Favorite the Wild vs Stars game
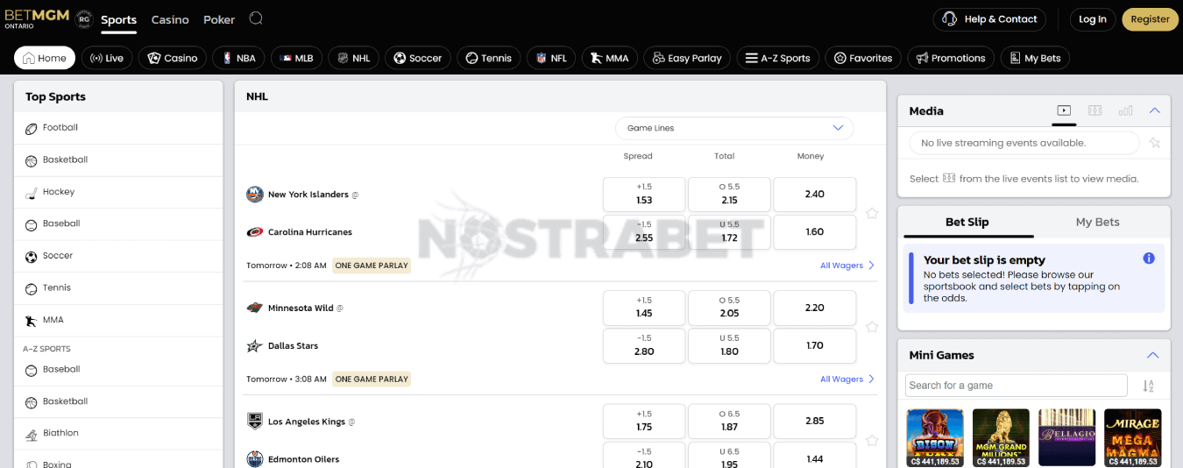Screen dimensions: 1183x468 coord(872,327)
